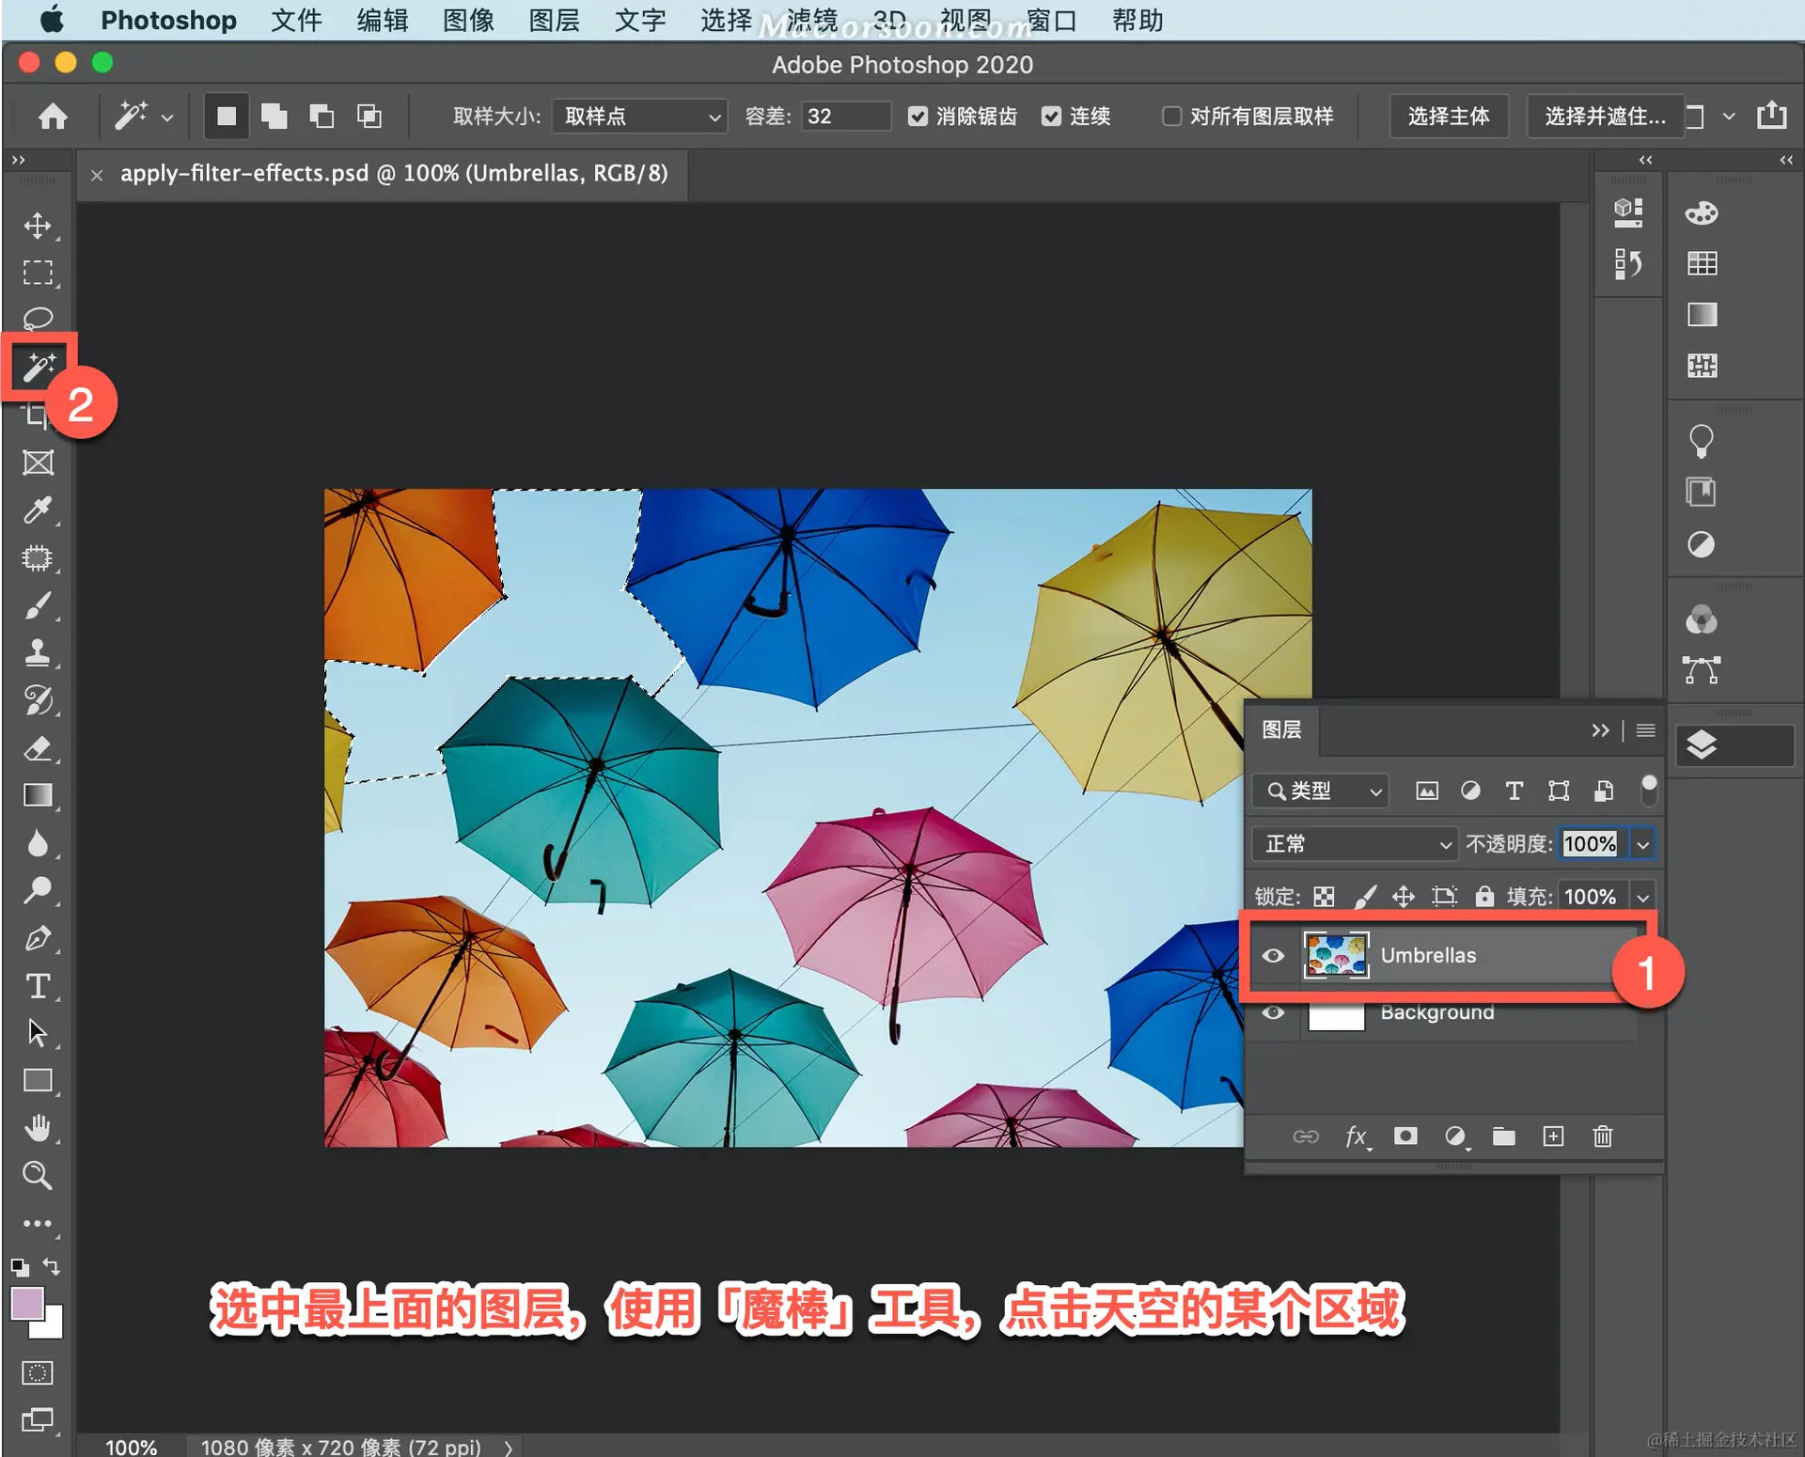The image size is (1805, 1457).
Task: Select the Eyedropper tool
Action: (38, 510)
